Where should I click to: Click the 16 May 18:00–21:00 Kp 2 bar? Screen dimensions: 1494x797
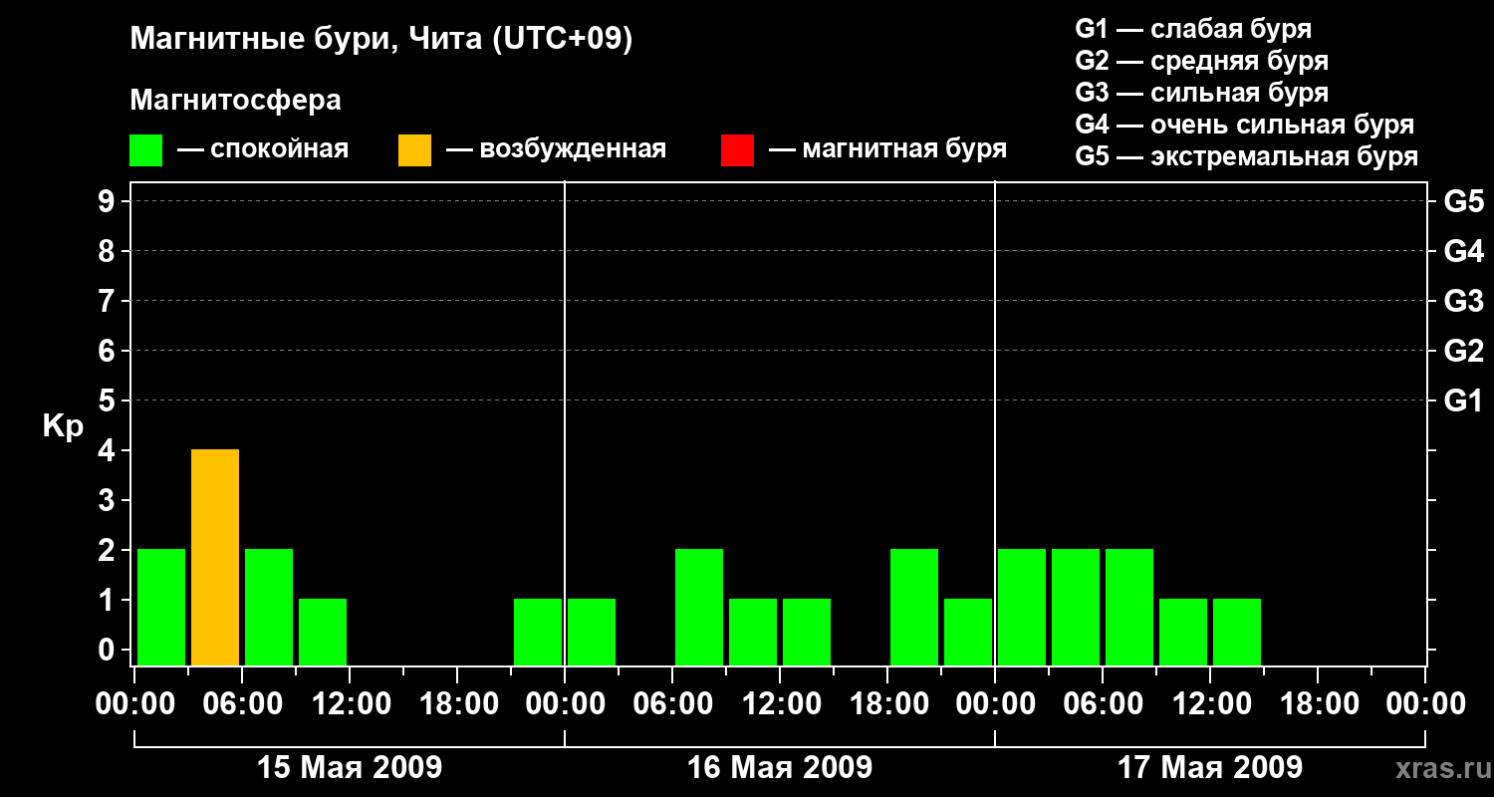point(914,607)
